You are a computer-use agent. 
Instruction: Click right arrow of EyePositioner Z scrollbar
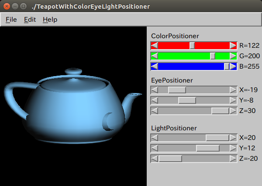233,111
